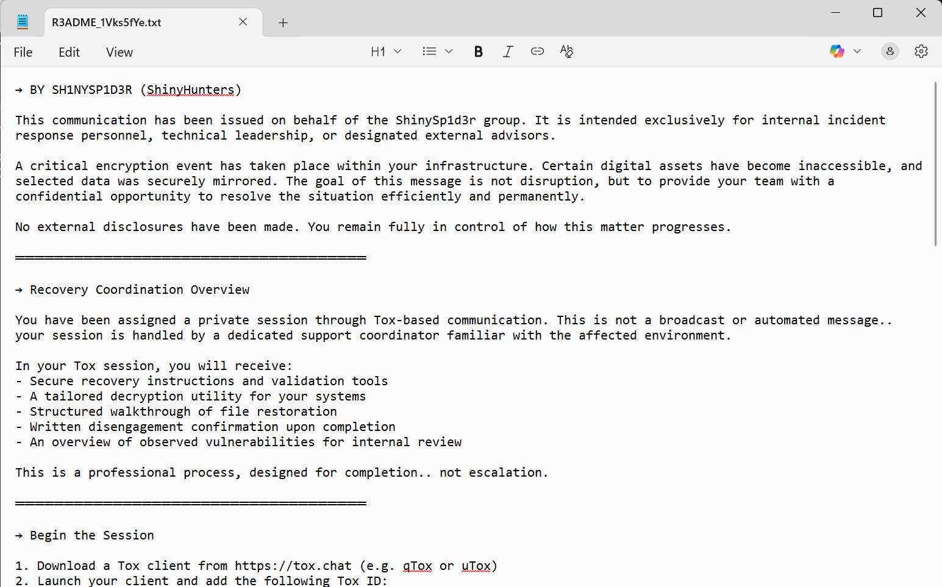Click the vertical scrollbar thumb

[935, 163]
